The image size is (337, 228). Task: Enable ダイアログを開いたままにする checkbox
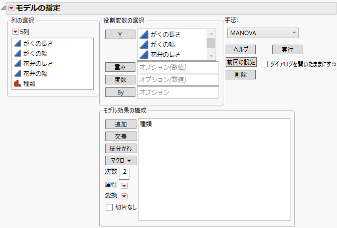coord(264,64)
